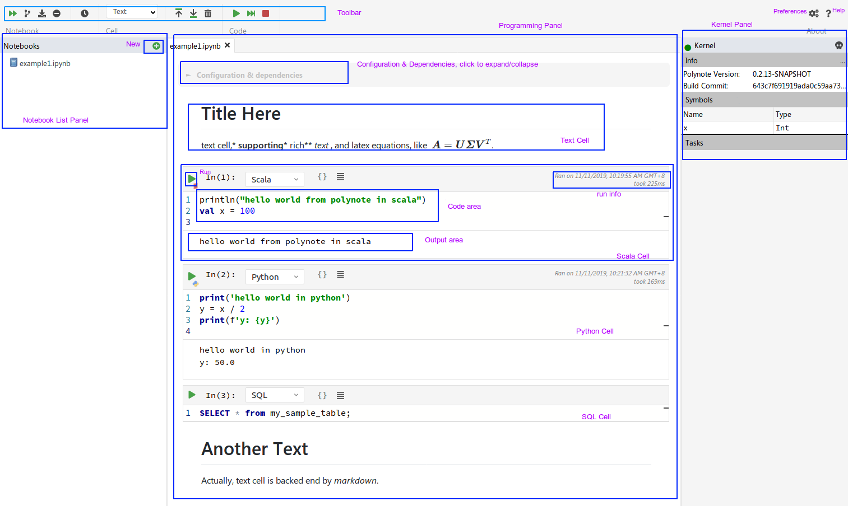Screen dimensions: 848x506
Task: Open the Scala language dropdown in In(1)
Action: point(275,179)
